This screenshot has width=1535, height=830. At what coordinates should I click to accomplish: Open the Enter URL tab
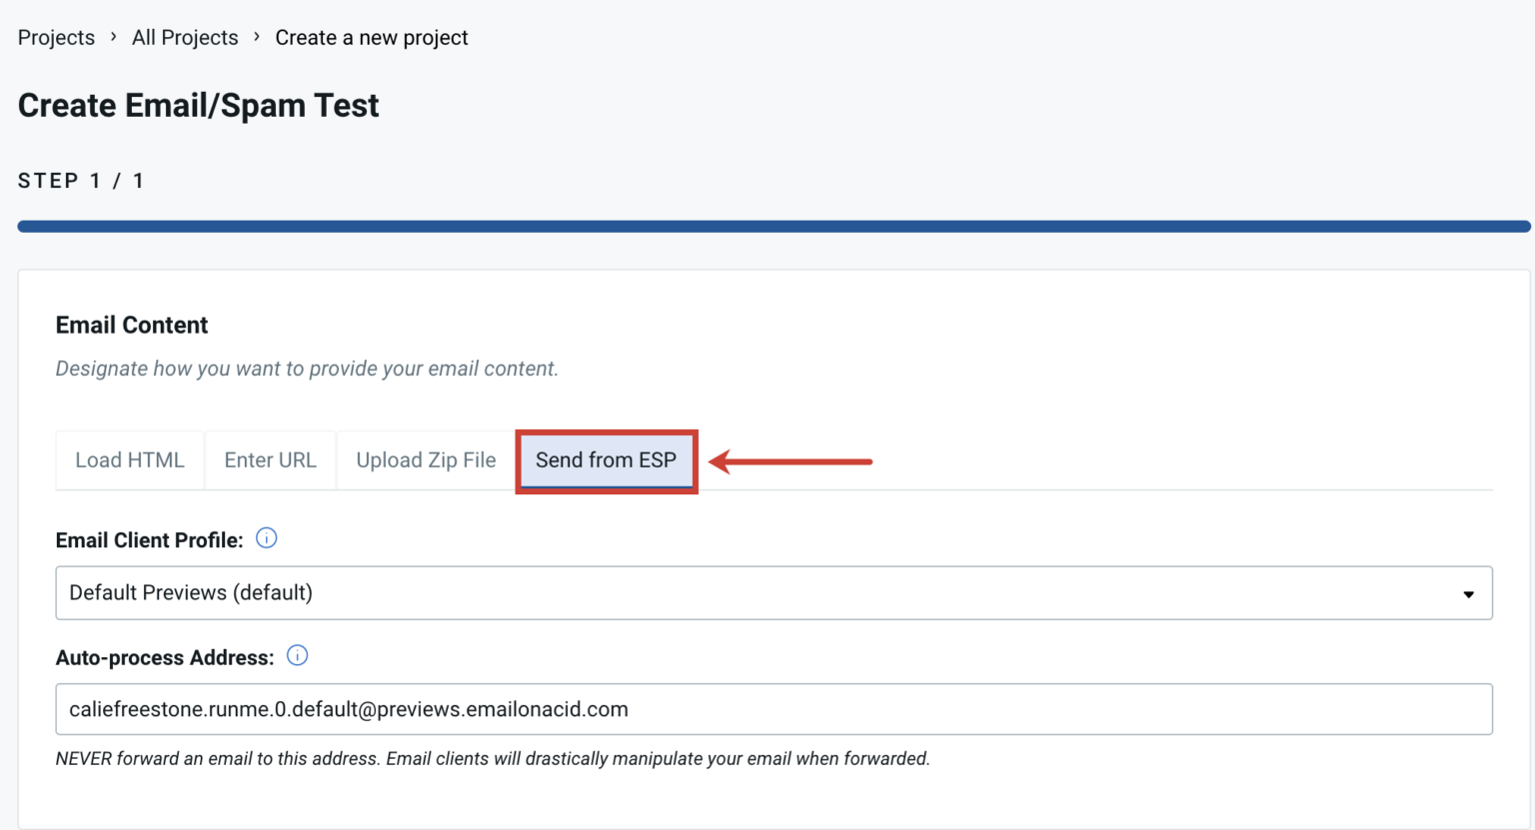[x=270, y=460]
